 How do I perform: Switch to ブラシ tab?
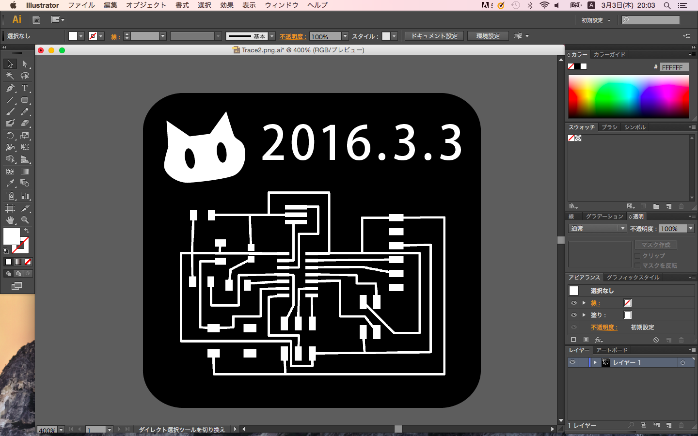coord(609,127)
